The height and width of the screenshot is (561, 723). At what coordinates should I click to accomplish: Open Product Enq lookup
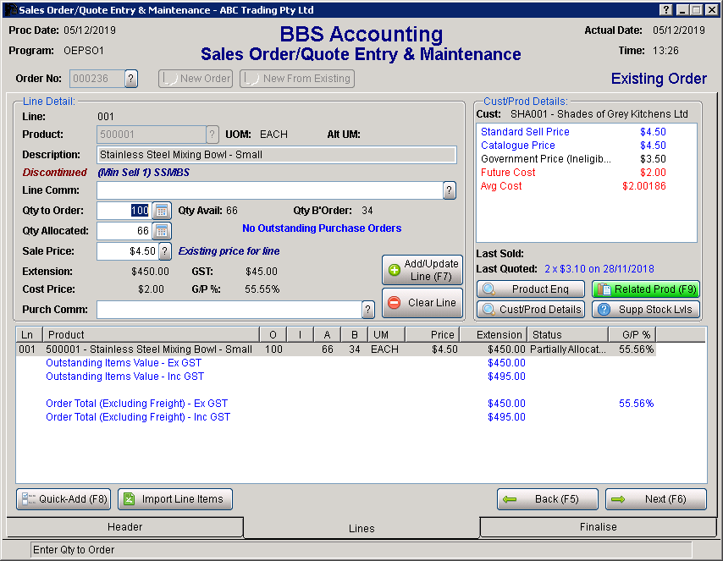coord(531,289)
